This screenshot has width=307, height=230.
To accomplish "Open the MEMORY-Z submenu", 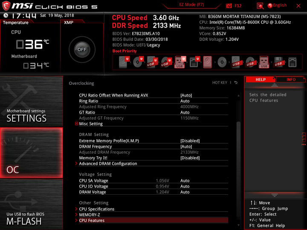I will point(90,215).
